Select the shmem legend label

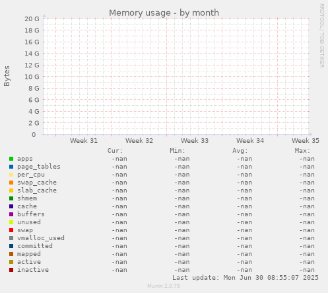[x=27, y=198]
